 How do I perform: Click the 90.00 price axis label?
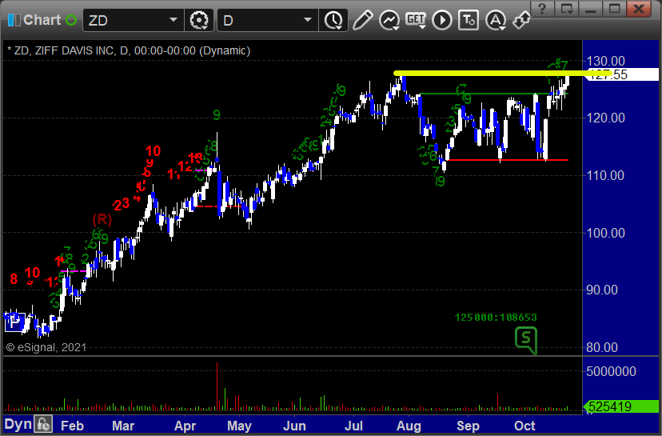click(x=601, y=290)
